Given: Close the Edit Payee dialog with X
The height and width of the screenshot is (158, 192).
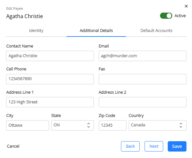Looking at the screenshot, I should tap(186, 6).
